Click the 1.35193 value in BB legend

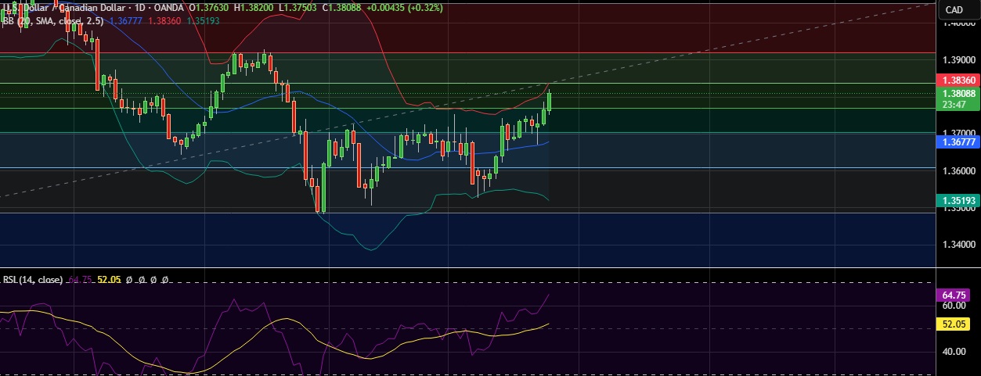click(203, 22)
